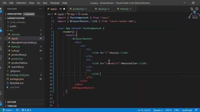Open package-lock.json file
Image resolution: width=200 pixels, height=112 pixels.
[24, 75]
